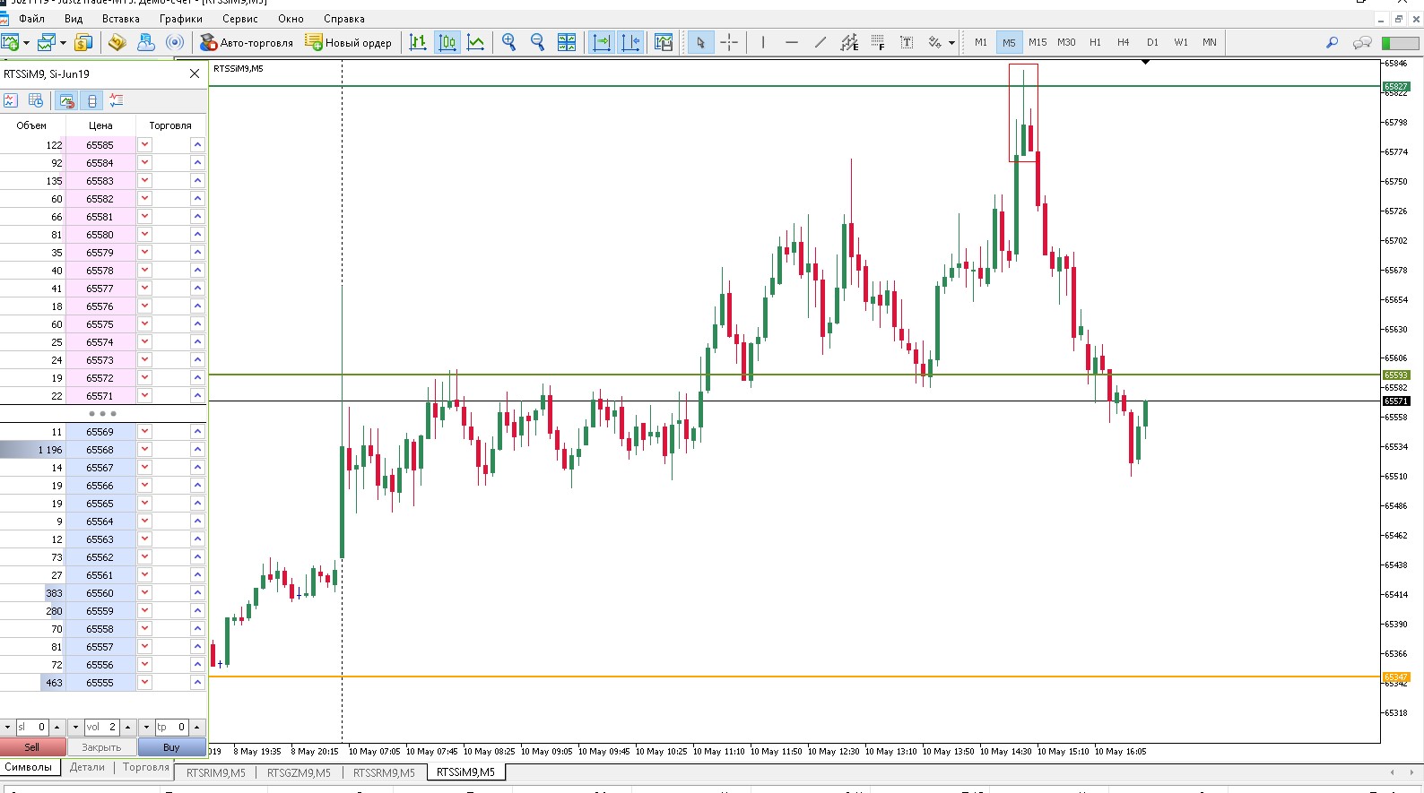Screen dimensions: 1424x793
Task: Select the 65827 green price level label
Action: [x=1396, y=87]
